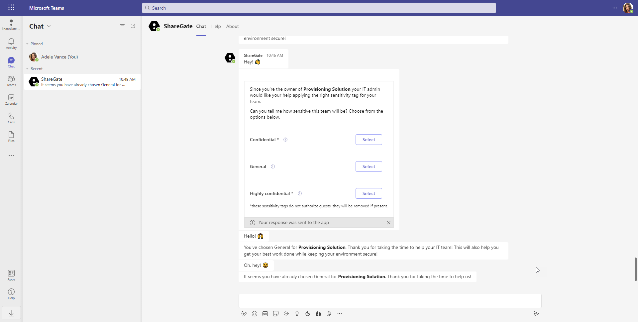Open more messaging extensions ellipsis
Screen dimensions: 638x322
pyautogui.click(x=340, y=314)
